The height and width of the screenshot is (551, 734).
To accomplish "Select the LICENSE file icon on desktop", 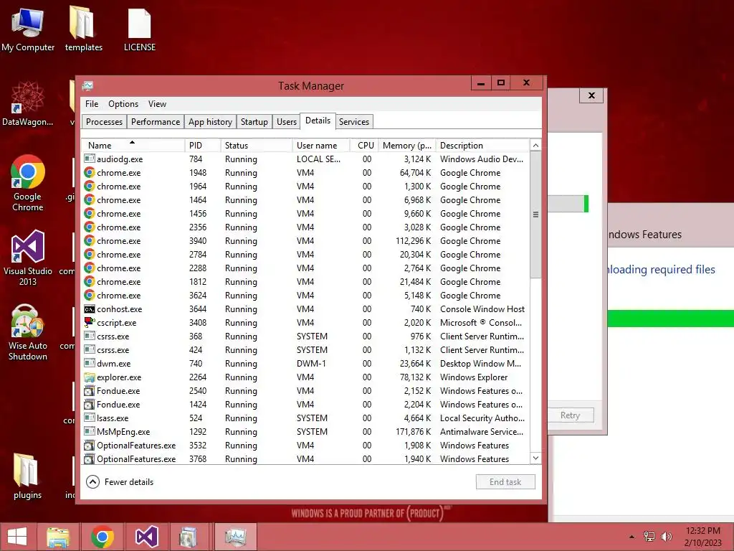I will click(140, 29).
